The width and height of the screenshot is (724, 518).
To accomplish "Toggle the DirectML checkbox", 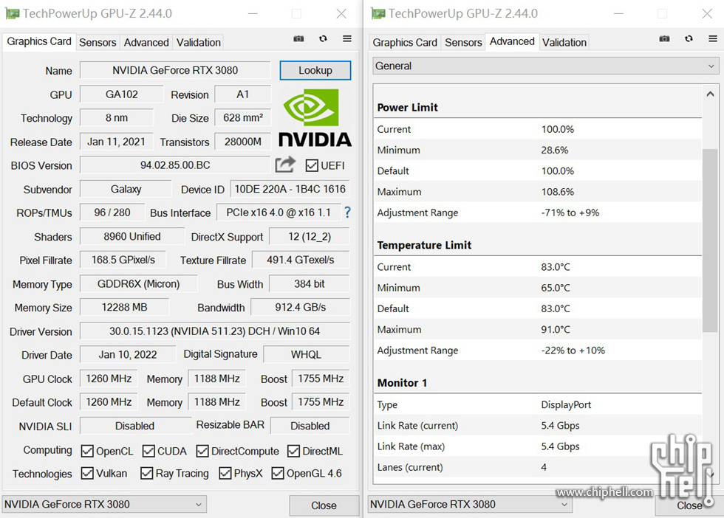I will [x=294, y=451].
